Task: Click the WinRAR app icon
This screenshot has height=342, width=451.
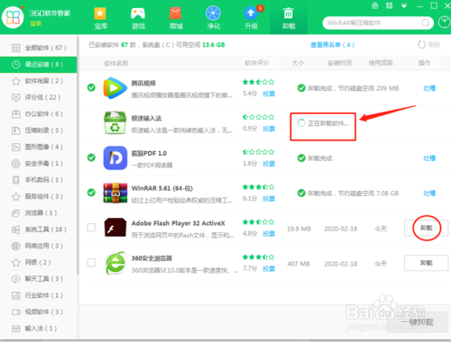Action: point(115,193)
